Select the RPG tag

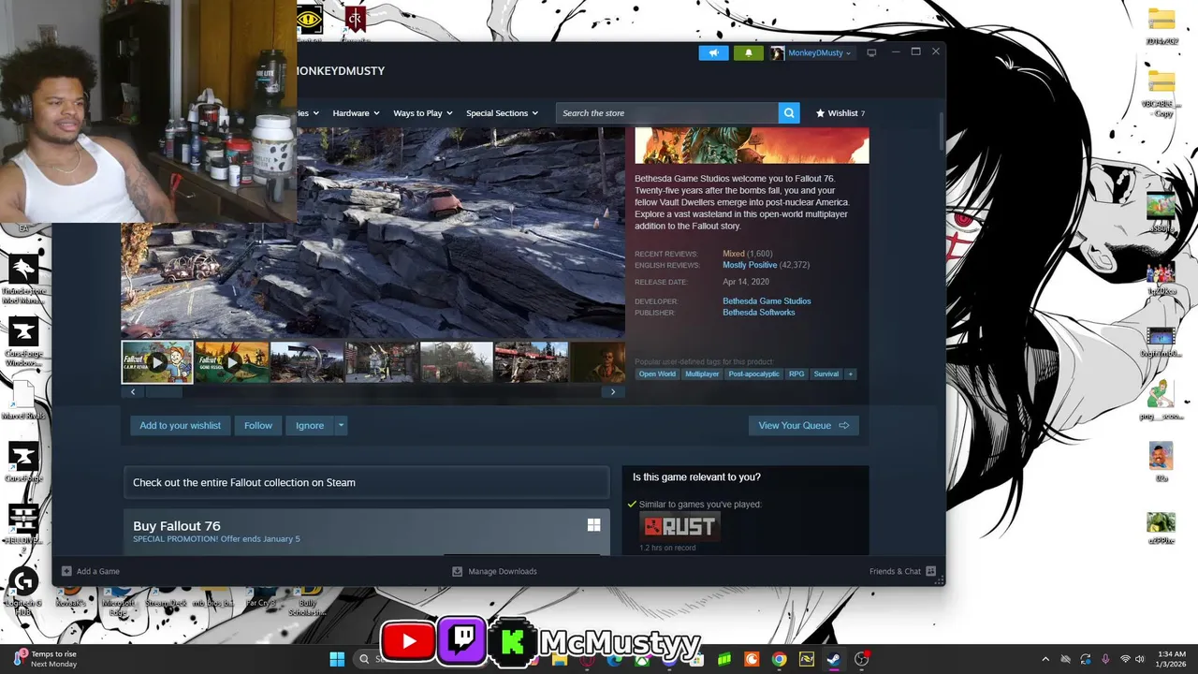(796, 374)
